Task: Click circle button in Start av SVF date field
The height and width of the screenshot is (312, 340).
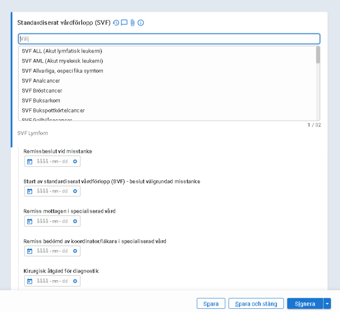Action: [x=75, y=191]
